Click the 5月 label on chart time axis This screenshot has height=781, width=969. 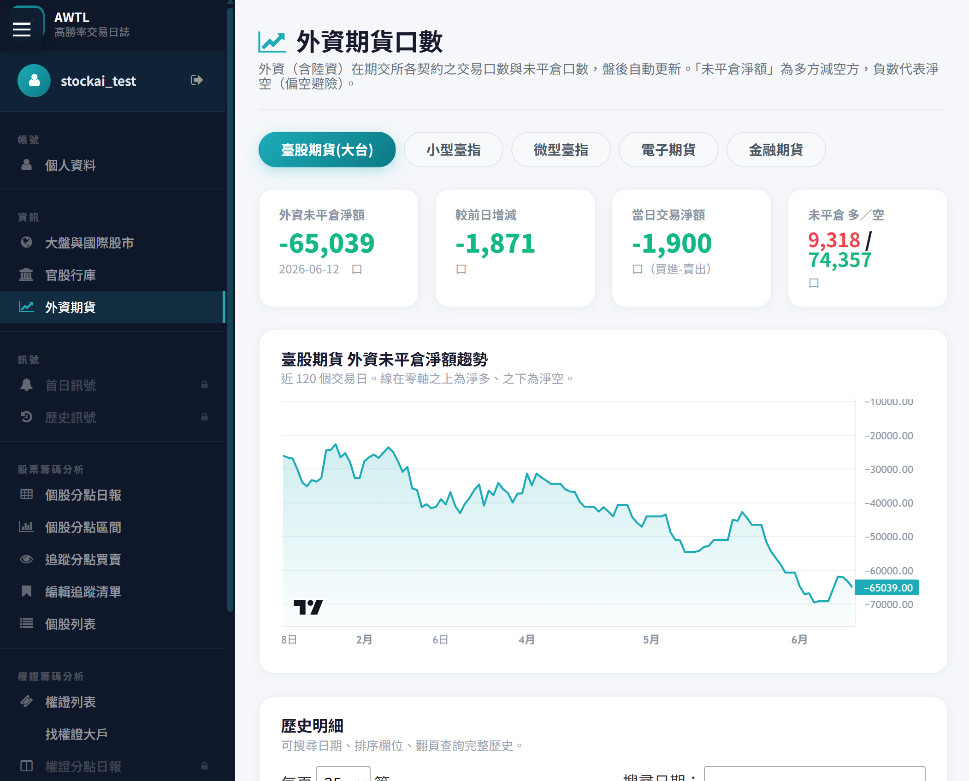pyautogui.click(x=651, y=639)
